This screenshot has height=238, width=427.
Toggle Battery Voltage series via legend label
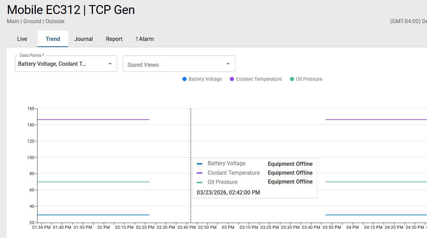205,79
